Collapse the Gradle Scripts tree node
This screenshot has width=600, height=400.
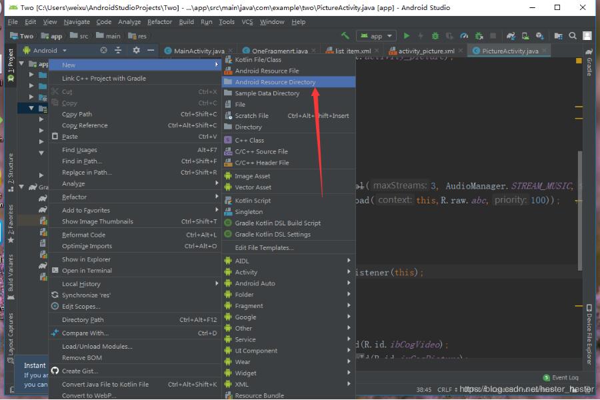[x=21, y=187]
